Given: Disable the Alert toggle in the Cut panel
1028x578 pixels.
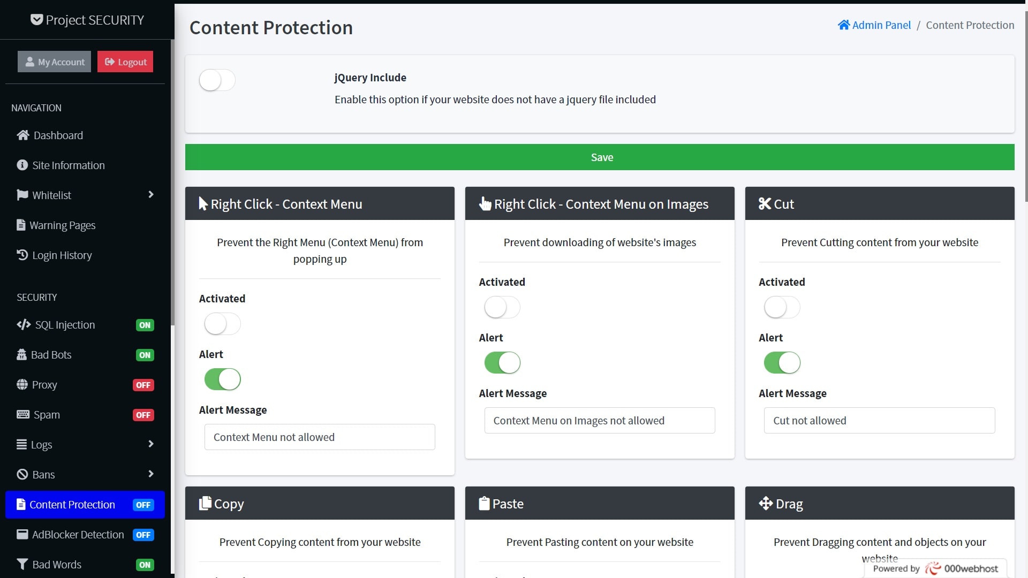Looking at the screenshot, I should coord(781,362).
